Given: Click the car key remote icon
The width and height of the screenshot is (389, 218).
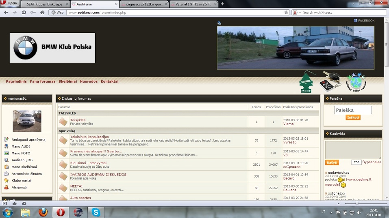Looking at the screenshot, I should (x=330, y=81).
